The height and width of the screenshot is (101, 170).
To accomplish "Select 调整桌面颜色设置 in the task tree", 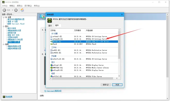I will pos(14,31).
